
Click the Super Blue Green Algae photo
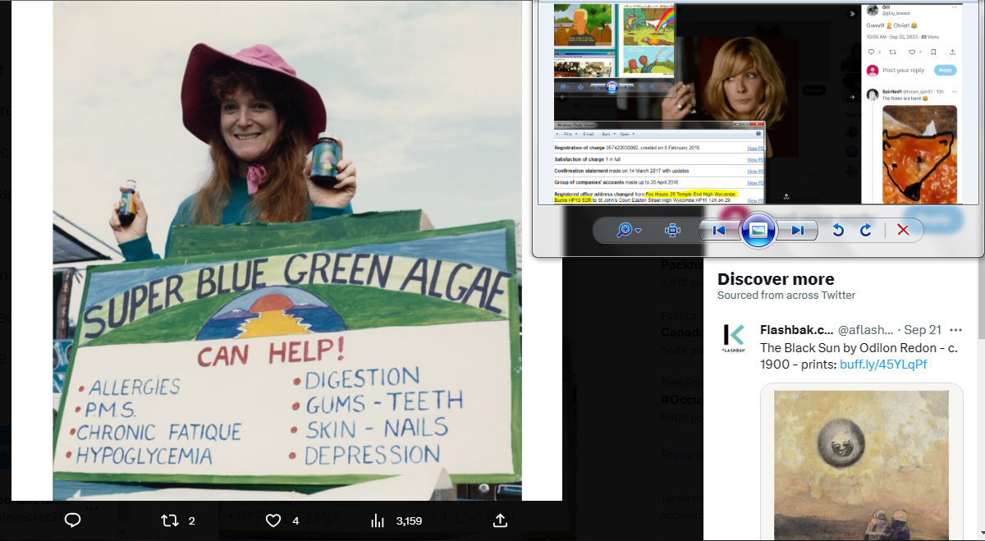click(287, 250)
